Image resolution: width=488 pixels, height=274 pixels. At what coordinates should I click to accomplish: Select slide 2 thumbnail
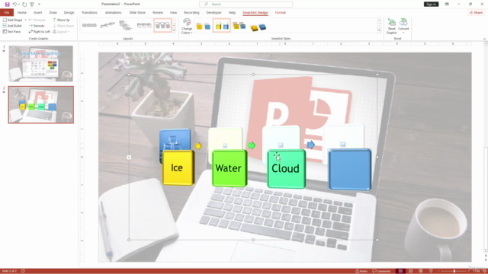pos(40,105)
